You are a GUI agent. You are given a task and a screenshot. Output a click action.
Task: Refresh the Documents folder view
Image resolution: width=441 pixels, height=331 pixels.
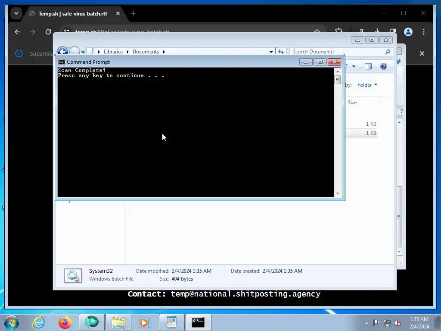(281, 52)
